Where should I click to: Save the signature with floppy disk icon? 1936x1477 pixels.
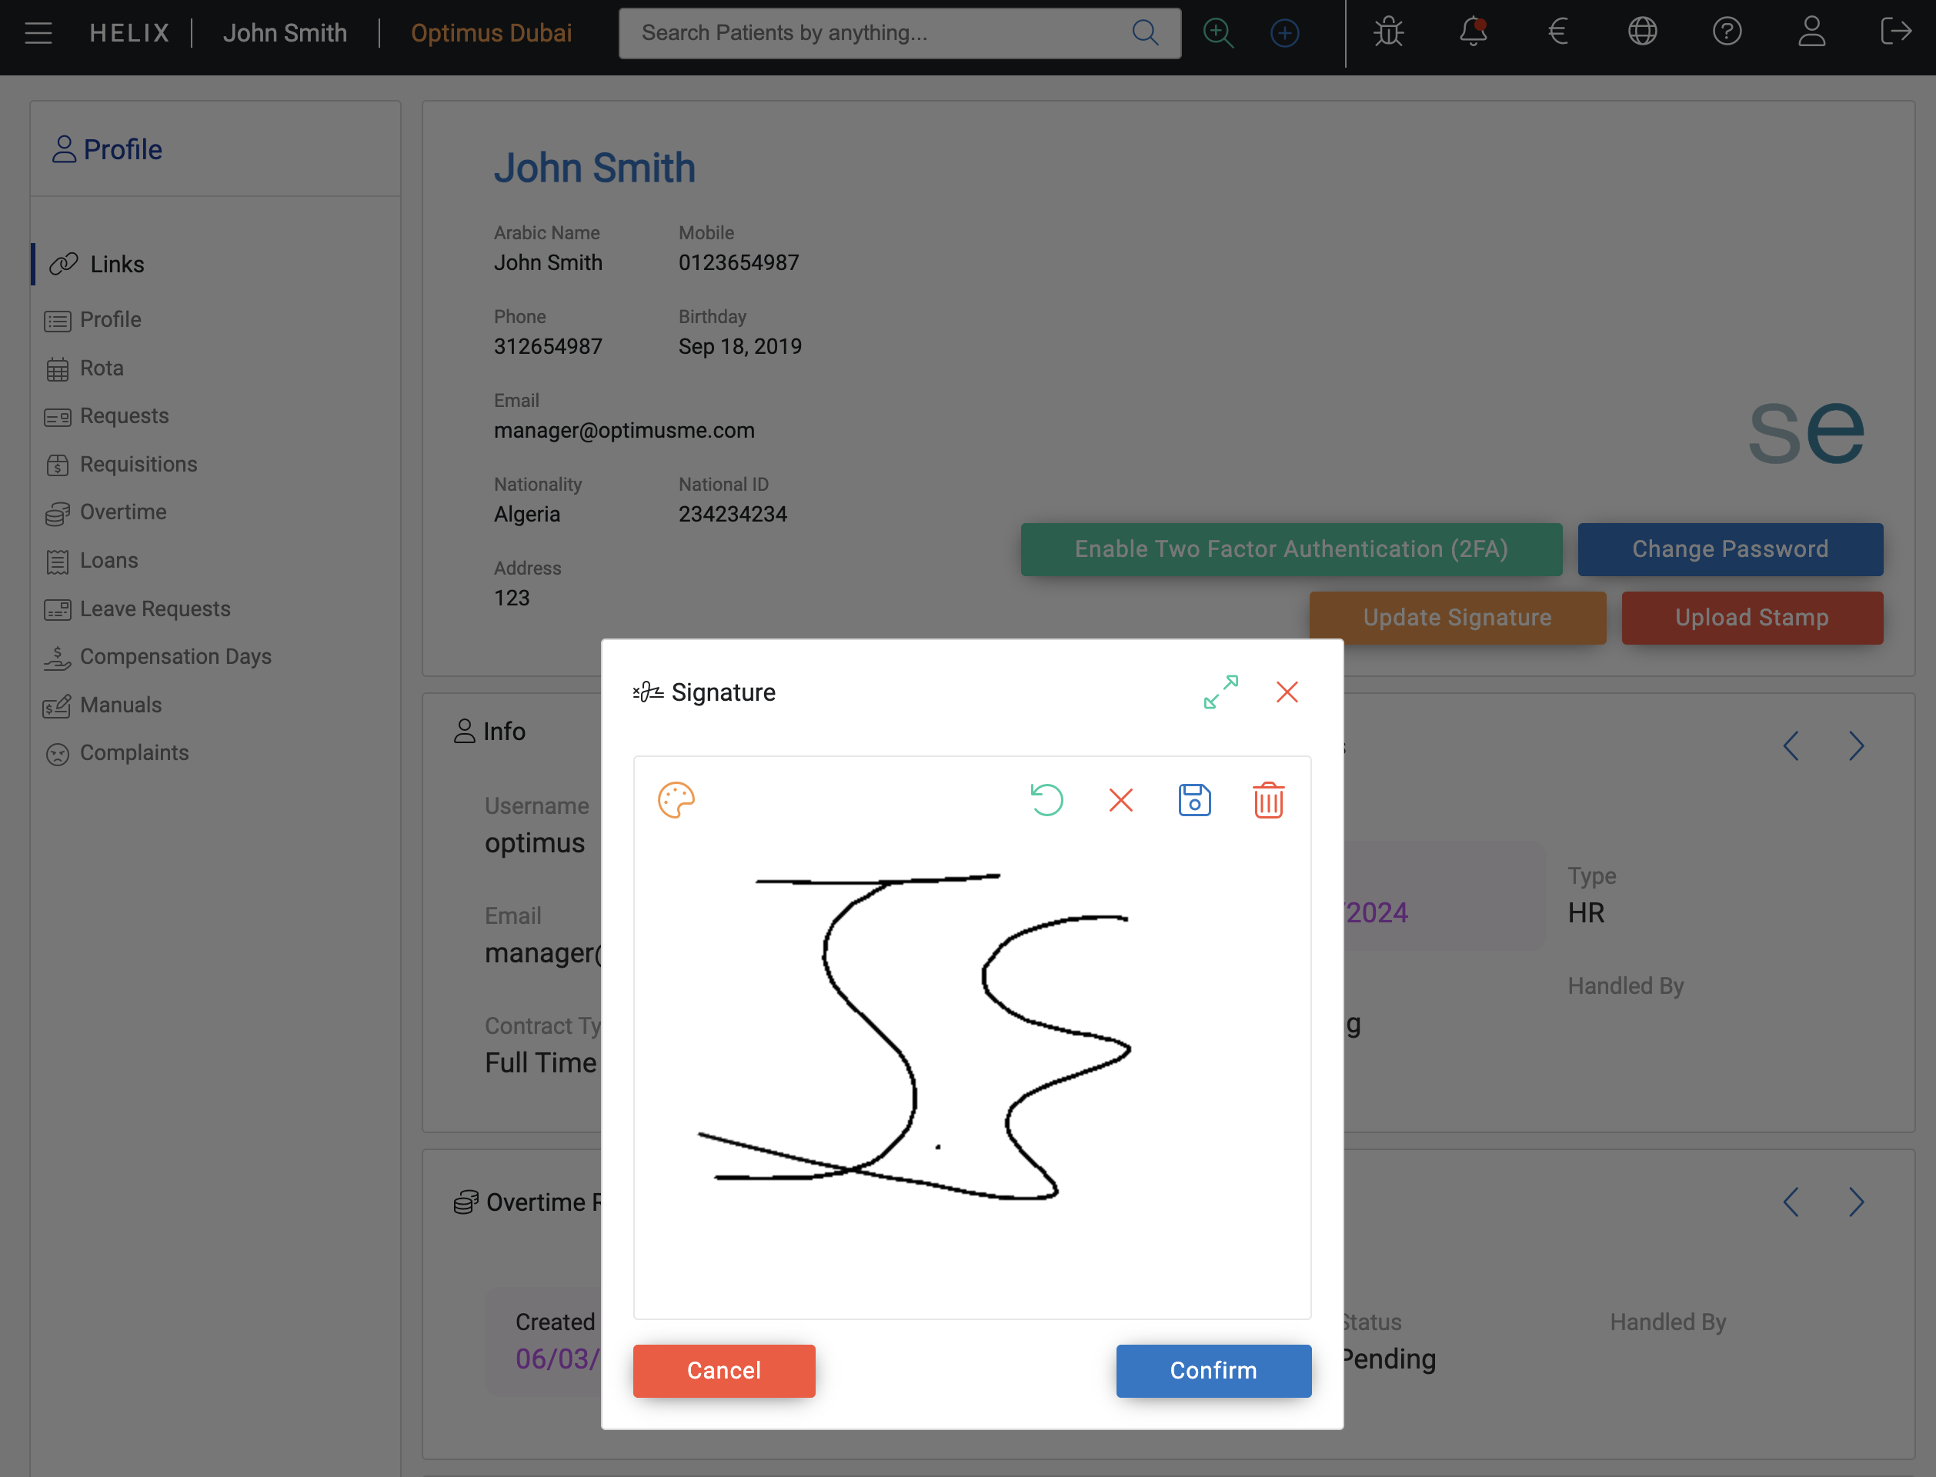(1194, 800)
